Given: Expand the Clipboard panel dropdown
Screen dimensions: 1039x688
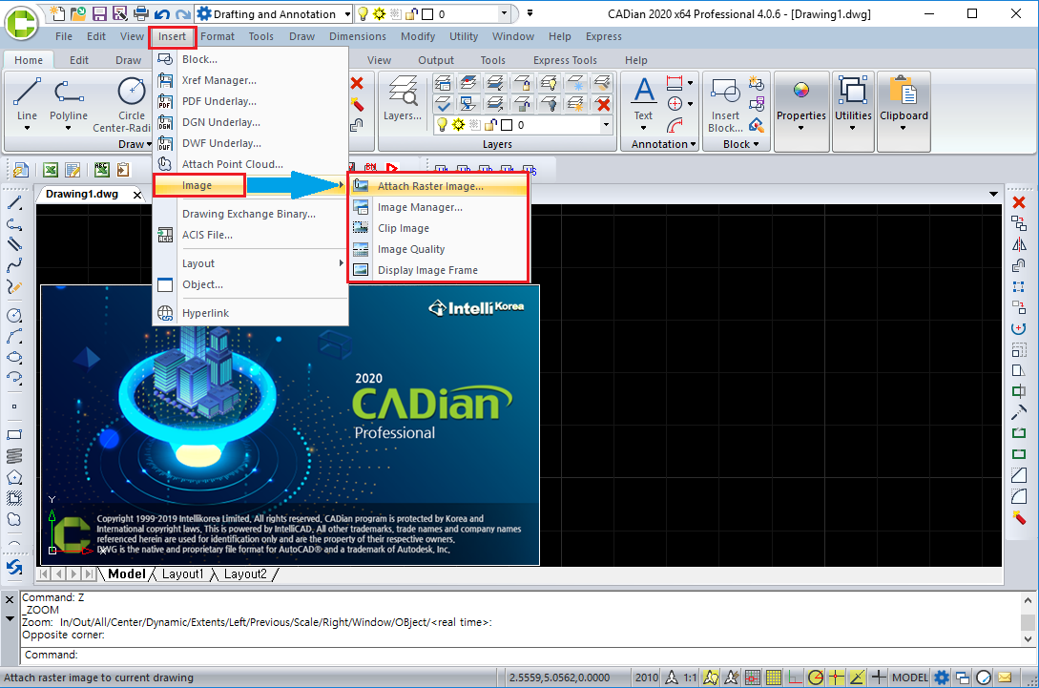Looking at the screenshot, I should 904,129.
